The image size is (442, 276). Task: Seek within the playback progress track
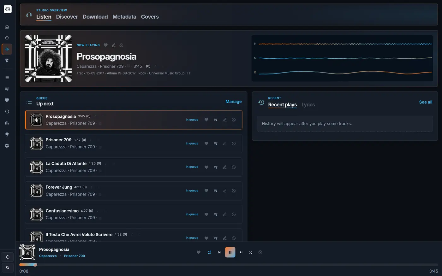tap(229, 265)
